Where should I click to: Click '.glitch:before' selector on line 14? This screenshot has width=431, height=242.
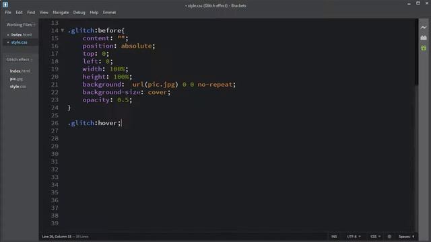tap(94, 30)
